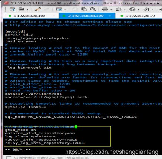This screenshot has width=162, height=159.
Task: Click the Disconnect link icon
Action: (x=37, y=9)
